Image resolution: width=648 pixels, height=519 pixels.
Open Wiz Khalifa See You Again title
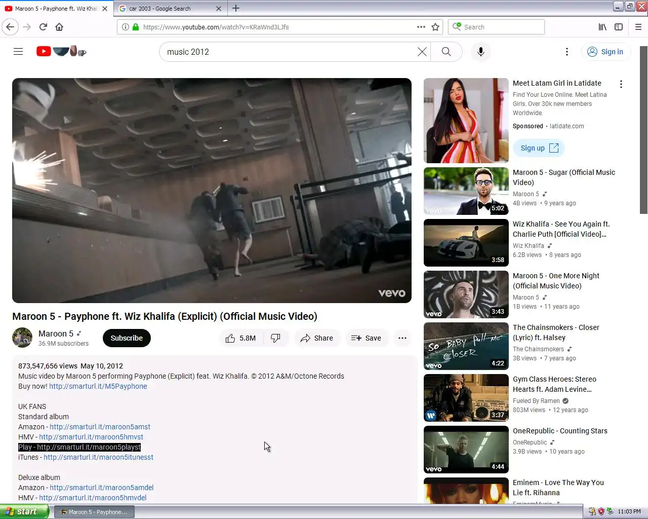click(x=561, y=229)
